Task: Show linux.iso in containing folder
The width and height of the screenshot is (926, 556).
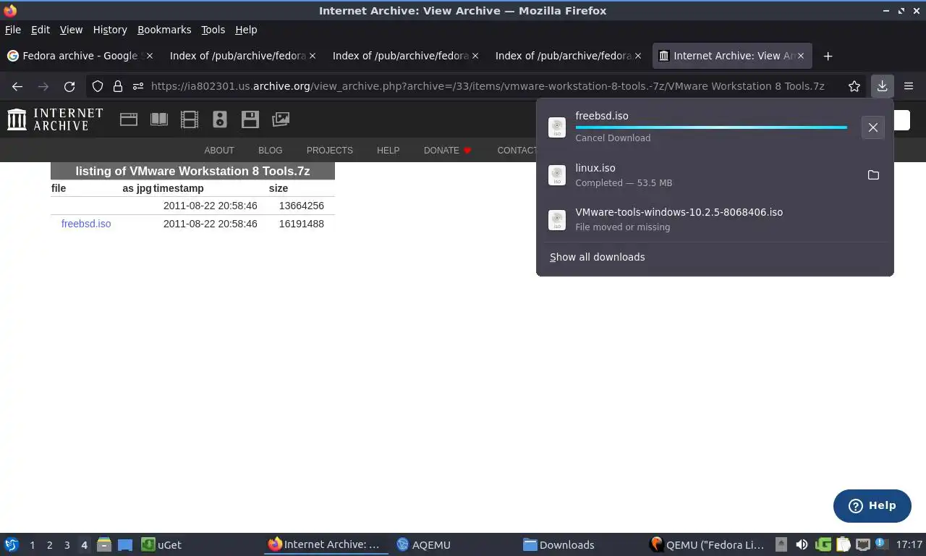Action: (x=873, y=175)
